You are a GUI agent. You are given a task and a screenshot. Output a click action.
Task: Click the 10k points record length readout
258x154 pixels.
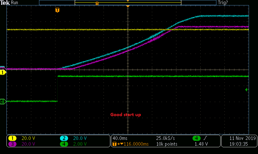click(167, 144)
